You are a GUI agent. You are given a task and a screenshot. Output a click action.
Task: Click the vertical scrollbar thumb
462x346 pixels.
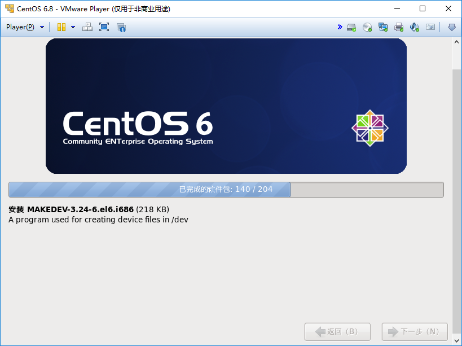456,201
